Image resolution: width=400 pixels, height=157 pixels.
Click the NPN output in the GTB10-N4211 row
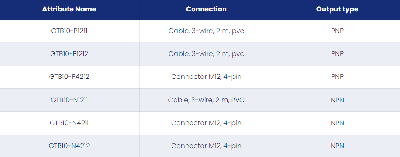coord(337,123)
